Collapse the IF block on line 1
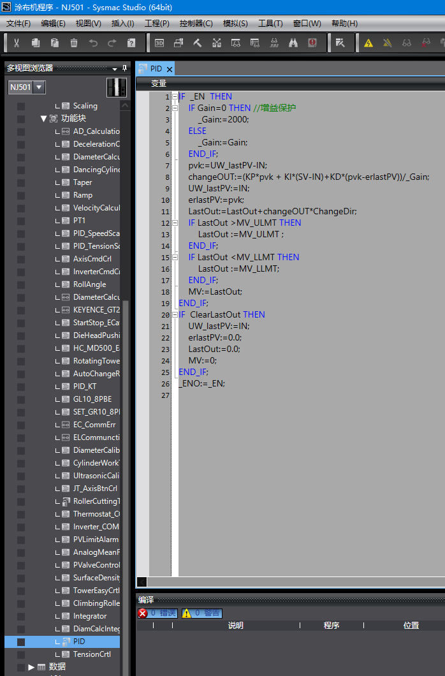Viewport: 445px width, 676px height. tap(175, 97)
